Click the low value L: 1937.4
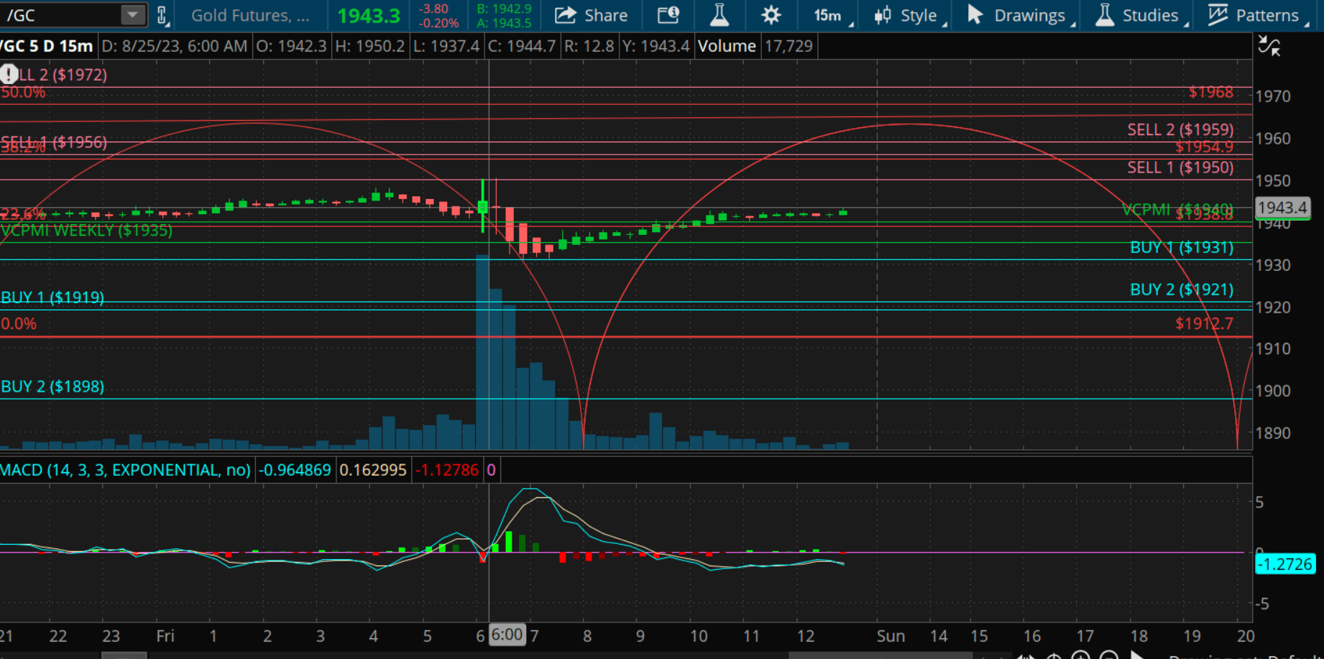This screenshot has width=1324, height=659. pyautogui.click(x=446, y=46)
